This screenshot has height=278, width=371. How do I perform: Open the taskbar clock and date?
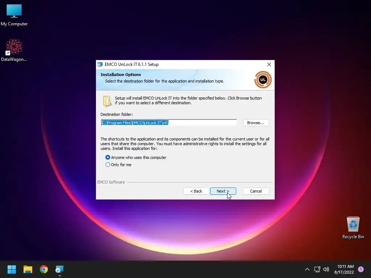[344, 269]
